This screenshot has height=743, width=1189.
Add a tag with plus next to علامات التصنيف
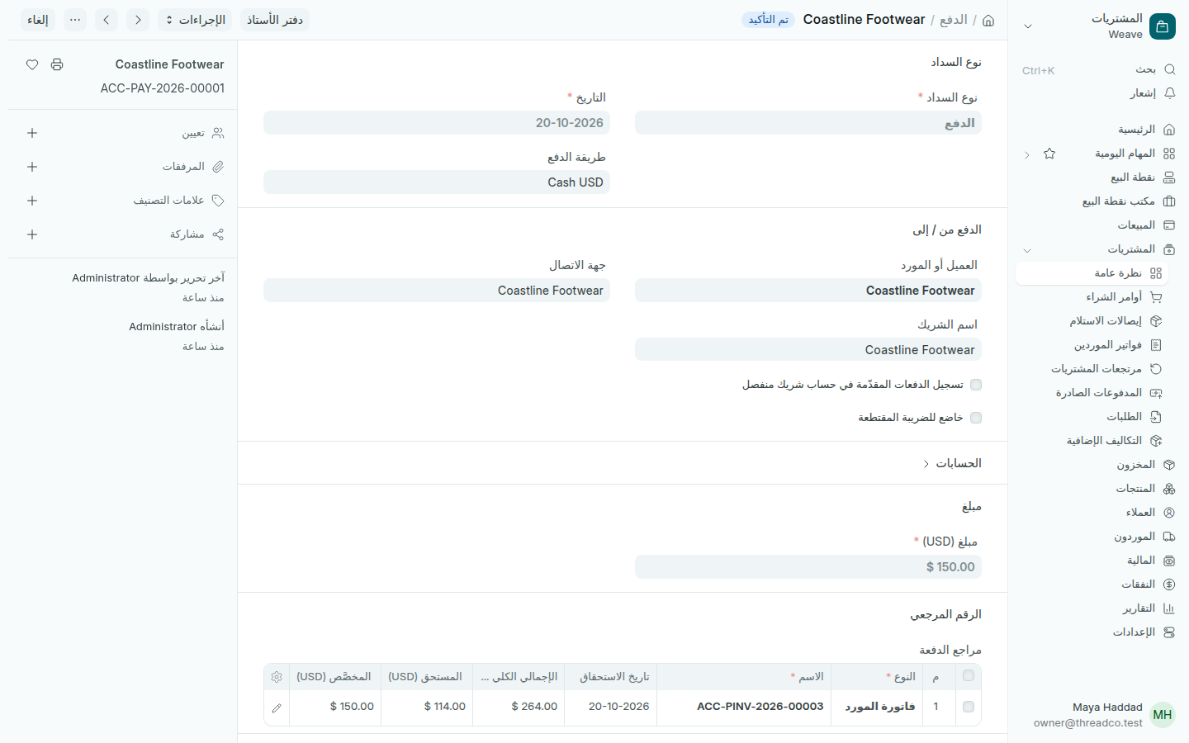(x=32, y=201)
